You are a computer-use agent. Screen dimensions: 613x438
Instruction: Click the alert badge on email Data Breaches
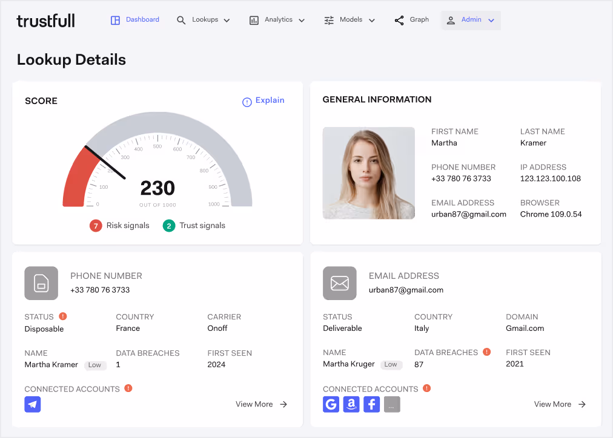tap(487, 351)
